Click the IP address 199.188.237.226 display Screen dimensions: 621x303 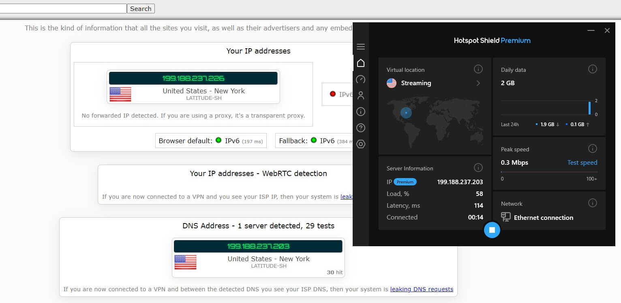[x=193, y=78]
